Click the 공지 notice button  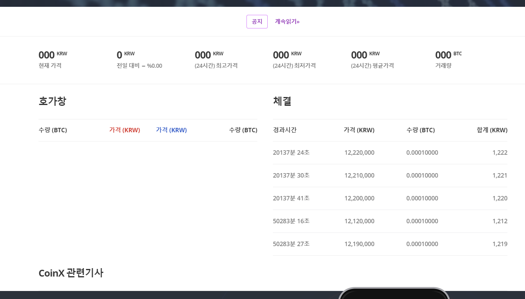click(257, 22)
